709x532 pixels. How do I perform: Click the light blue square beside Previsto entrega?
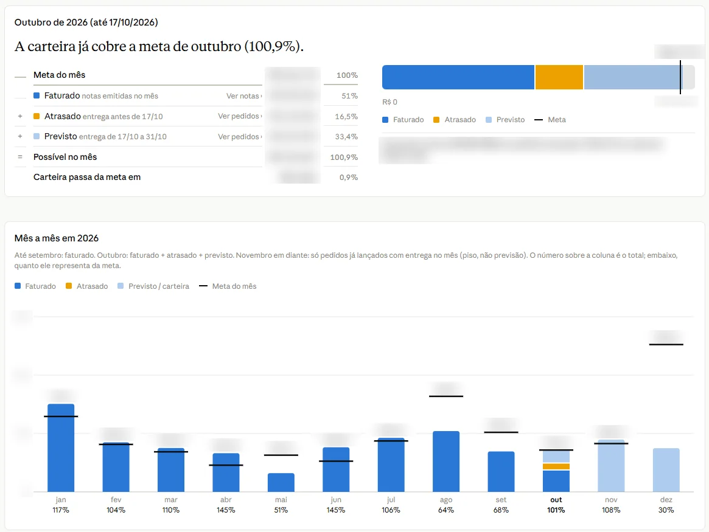[x=37, y=136]
